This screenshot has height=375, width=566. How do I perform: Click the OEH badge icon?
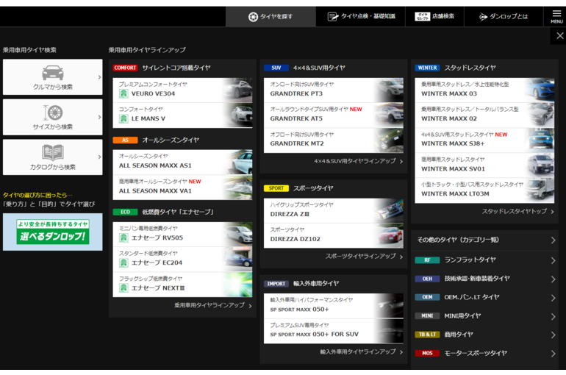click(x=427, y=279)
